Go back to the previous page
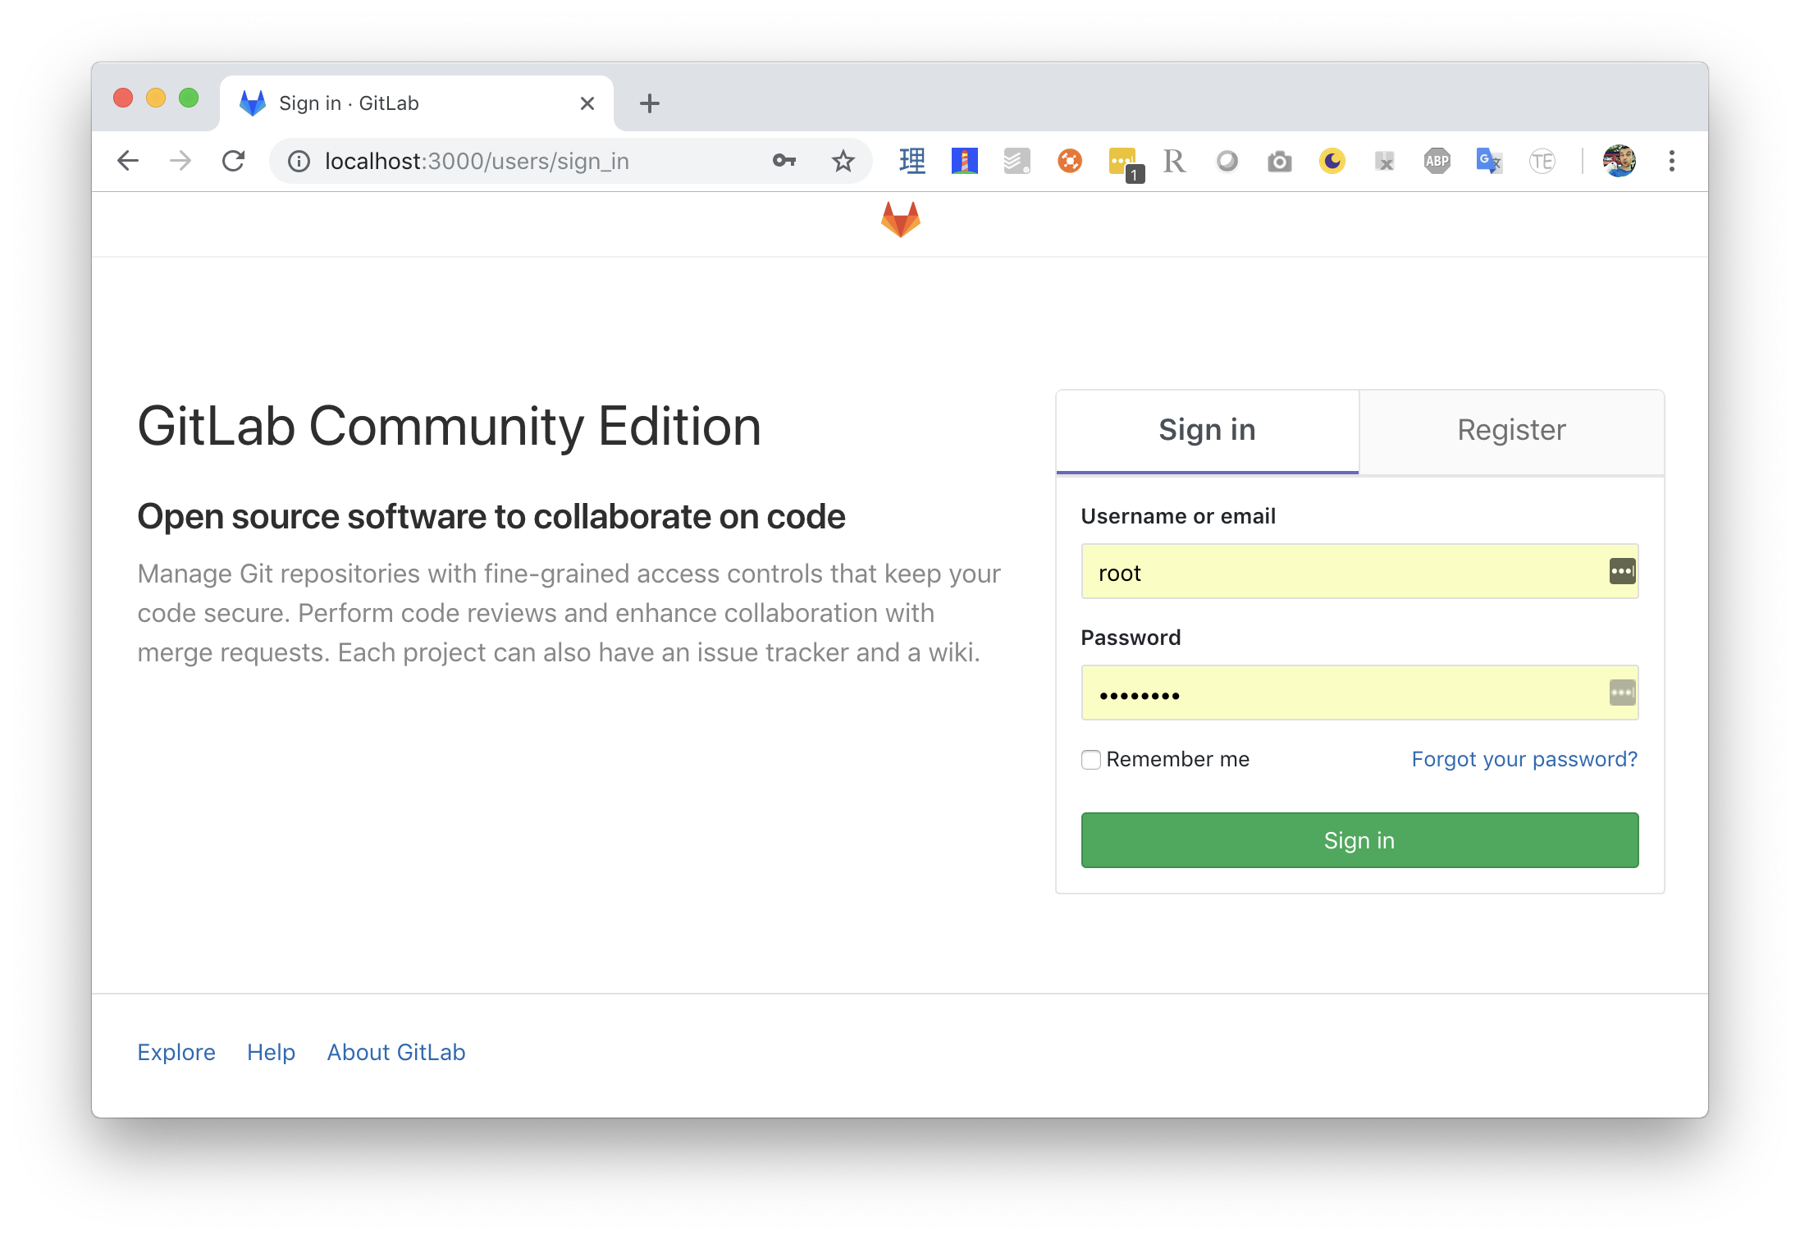The height and width of the screenshot is (1239, 1800). pyautogui.click(x=128, y=161)
